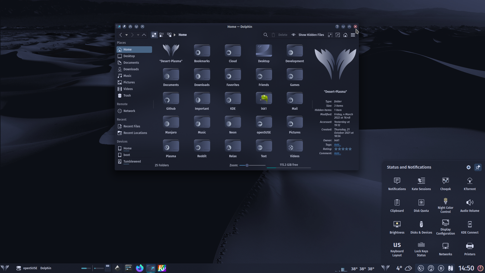485x273 pixels.
Task: Select Downloads in Places sidebar
Action: tap(134, 69)
